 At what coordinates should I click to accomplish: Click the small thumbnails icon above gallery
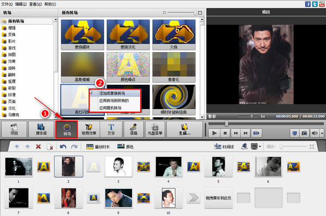[x=164, y=12]
